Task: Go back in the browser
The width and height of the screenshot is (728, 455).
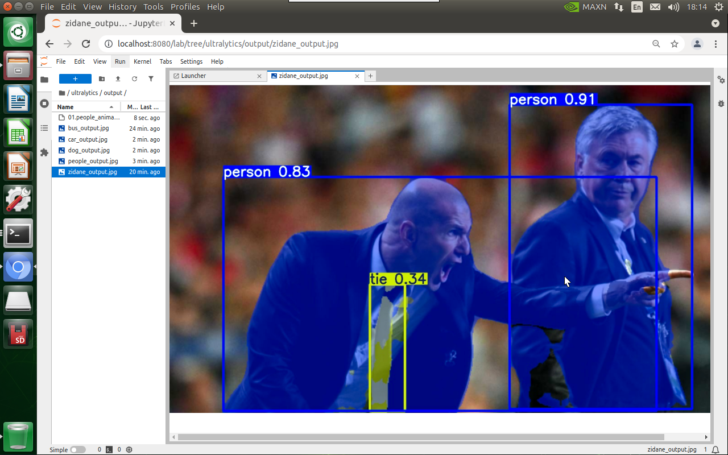Action: (49, 44)
